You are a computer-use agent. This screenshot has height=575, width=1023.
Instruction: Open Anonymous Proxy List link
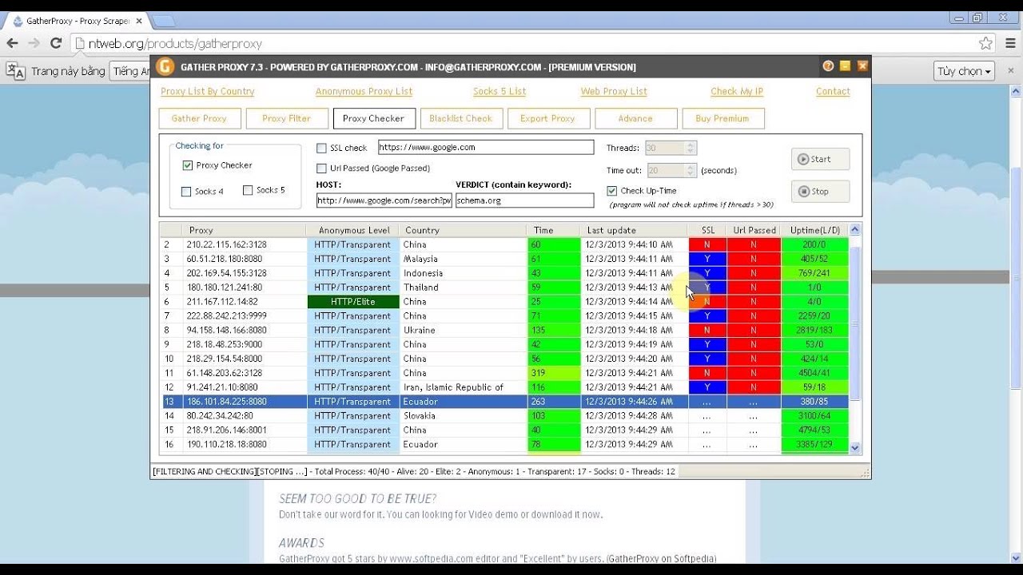pyautogui.click(x=364, y=92)
